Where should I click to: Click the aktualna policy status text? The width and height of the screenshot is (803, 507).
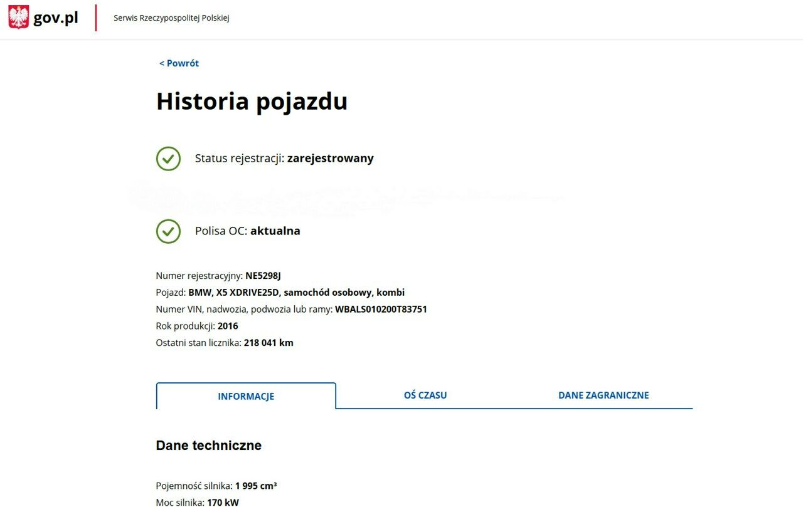[275, 231]
